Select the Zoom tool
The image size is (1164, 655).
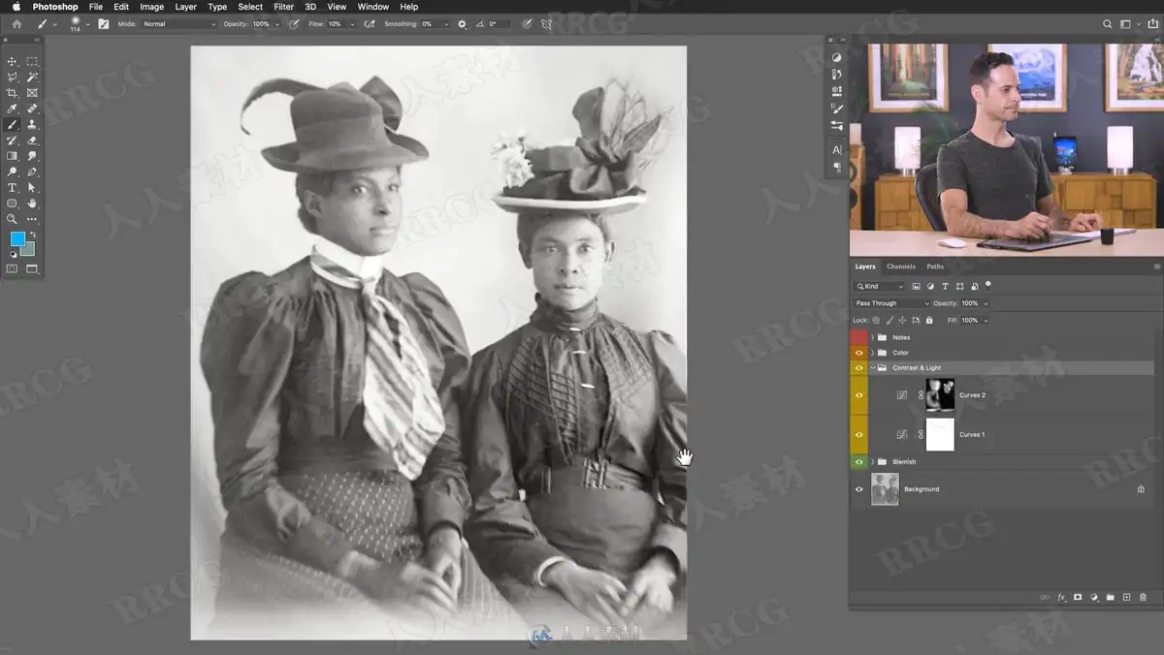pyautogui.click(x=13, y=219)
